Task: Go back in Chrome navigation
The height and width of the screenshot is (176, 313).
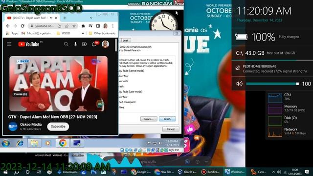Action: [x=8, y=26]
